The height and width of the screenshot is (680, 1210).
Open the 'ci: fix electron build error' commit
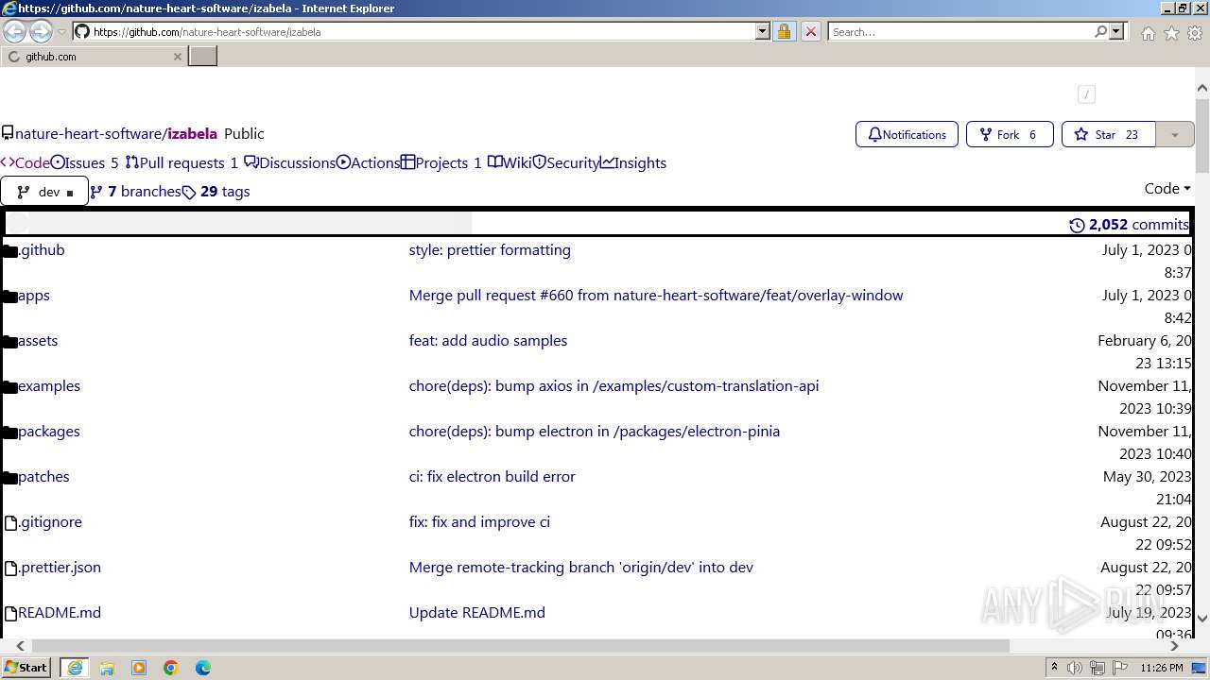point(492,477)
